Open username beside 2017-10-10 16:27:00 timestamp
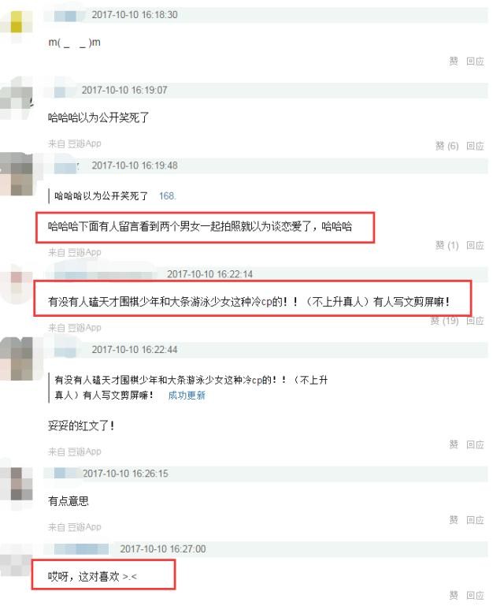Image resolution: width=504 pixels, height=606 pixels. tap(81, 548)
